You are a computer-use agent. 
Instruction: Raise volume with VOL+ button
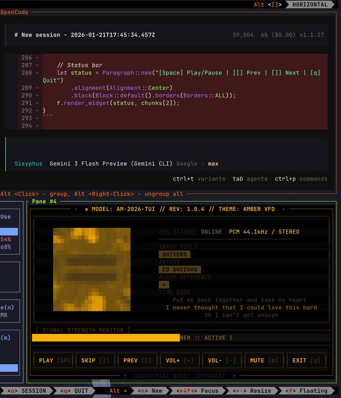179,361
